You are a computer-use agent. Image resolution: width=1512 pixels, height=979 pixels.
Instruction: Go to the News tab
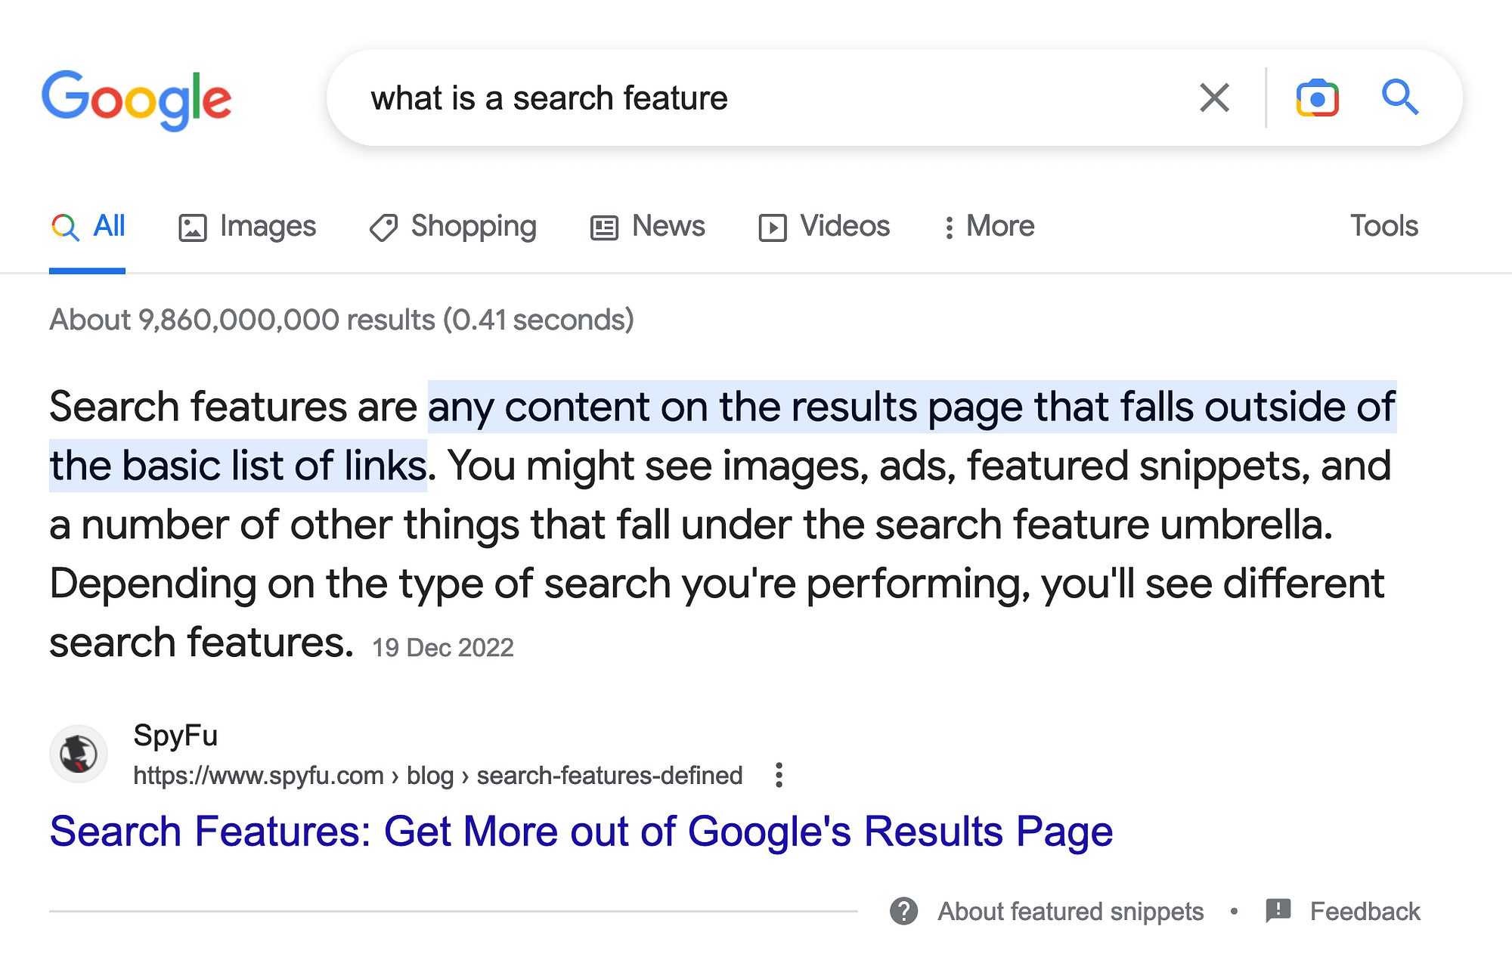(648, 226)
